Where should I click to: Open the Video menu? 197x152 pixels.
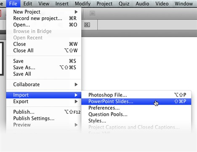click(x=162, y=4)
